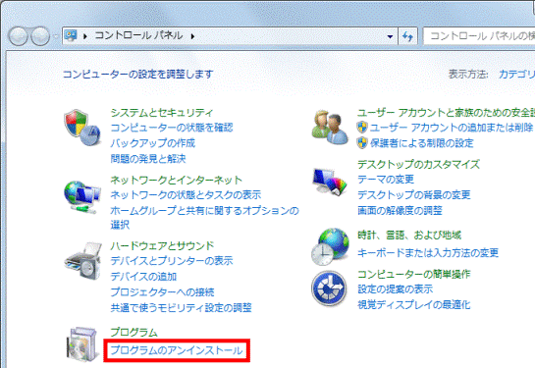Click コンピューターの状態を確認 link
Viewport: 535px width, 368px height.
tap(172, 128)
